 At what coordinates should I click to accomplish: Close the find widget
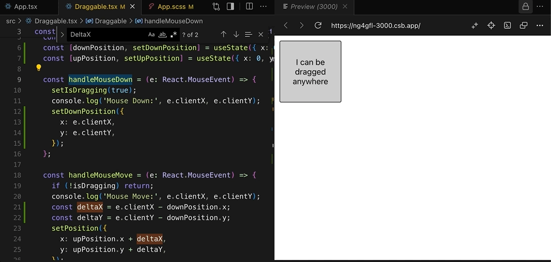pos(261,34)
